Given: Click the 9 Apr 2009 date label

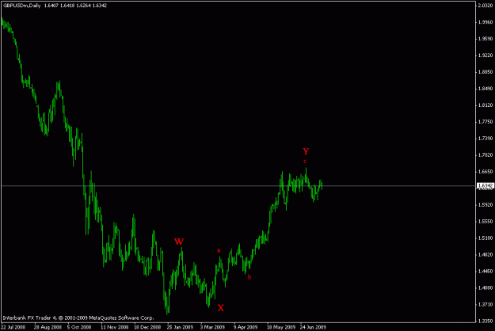Looking at the screenshot, I should [246, 327].
